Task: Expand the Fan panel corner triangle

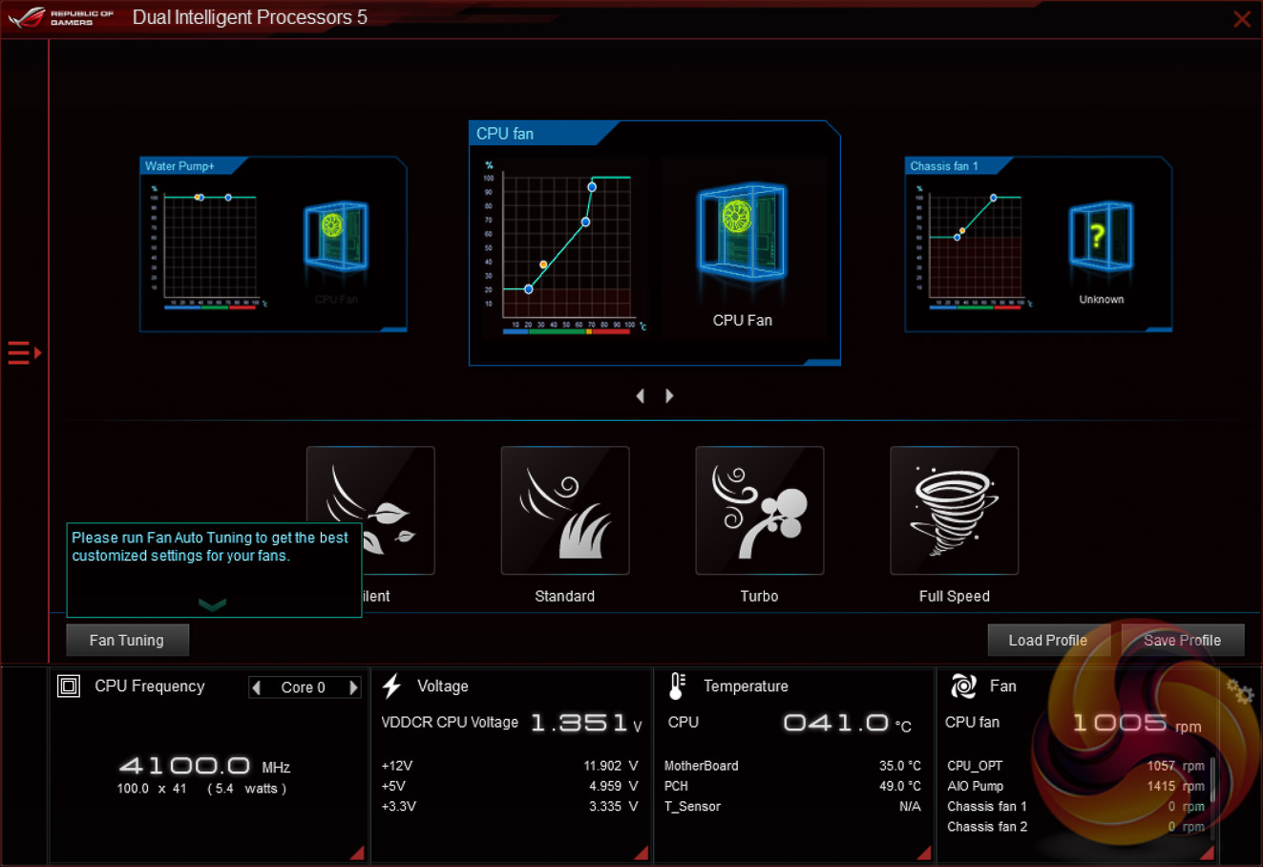Action: pos(1207,853)
